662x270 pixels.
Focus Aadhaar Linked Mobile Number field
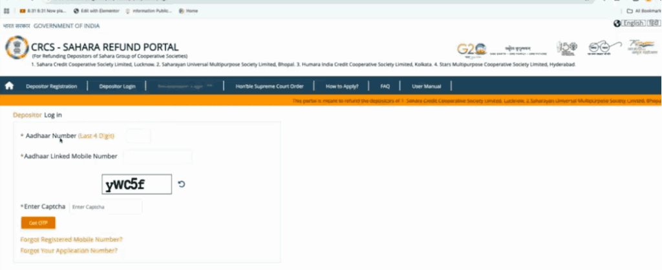[158, 157]
